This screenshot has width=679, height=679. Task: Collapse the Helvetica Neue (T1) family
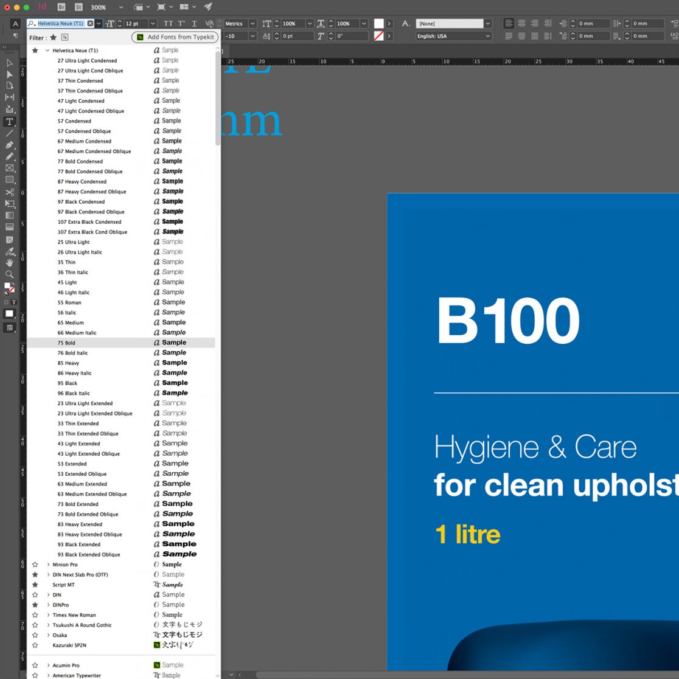(x=47, y=50)
